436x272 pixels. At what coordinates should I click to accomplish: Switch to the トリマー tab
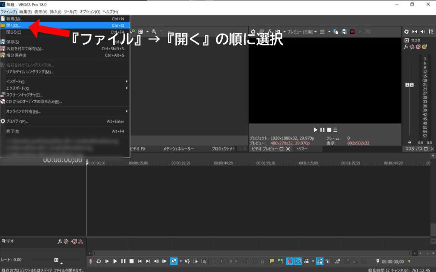(301, 149)
